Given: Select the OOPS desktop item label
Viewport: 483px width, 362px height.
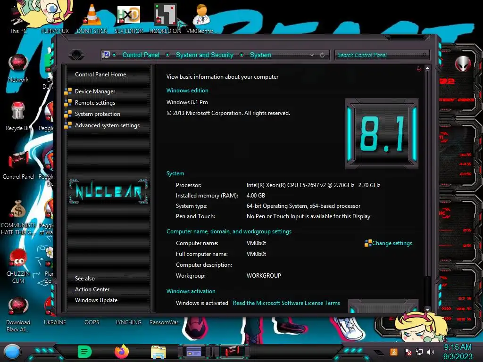Looking at the screenshot, I should 92,322.
